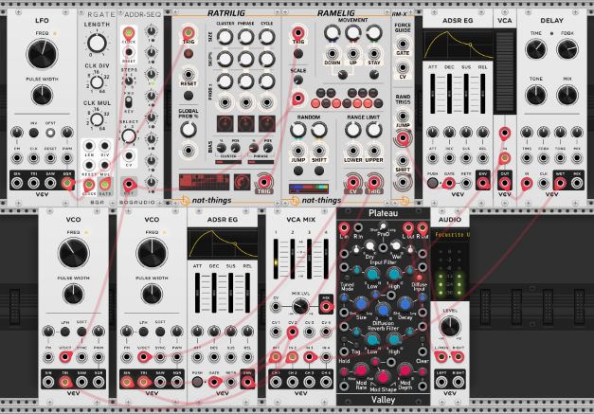Click the ATT slider on top-row ADSR EG

click(x=433, y=94)
